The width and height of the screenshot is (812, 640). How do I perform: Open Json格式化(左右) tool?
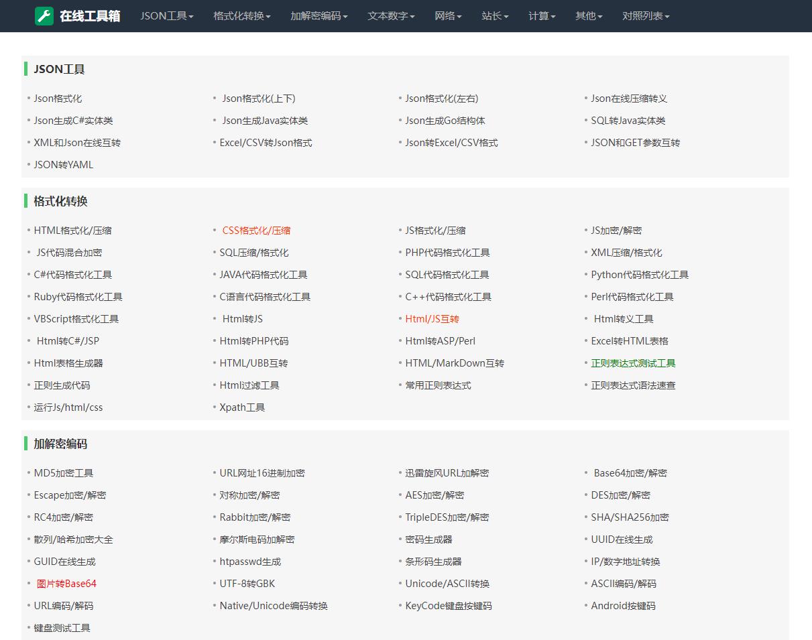[x=442, y=99]
